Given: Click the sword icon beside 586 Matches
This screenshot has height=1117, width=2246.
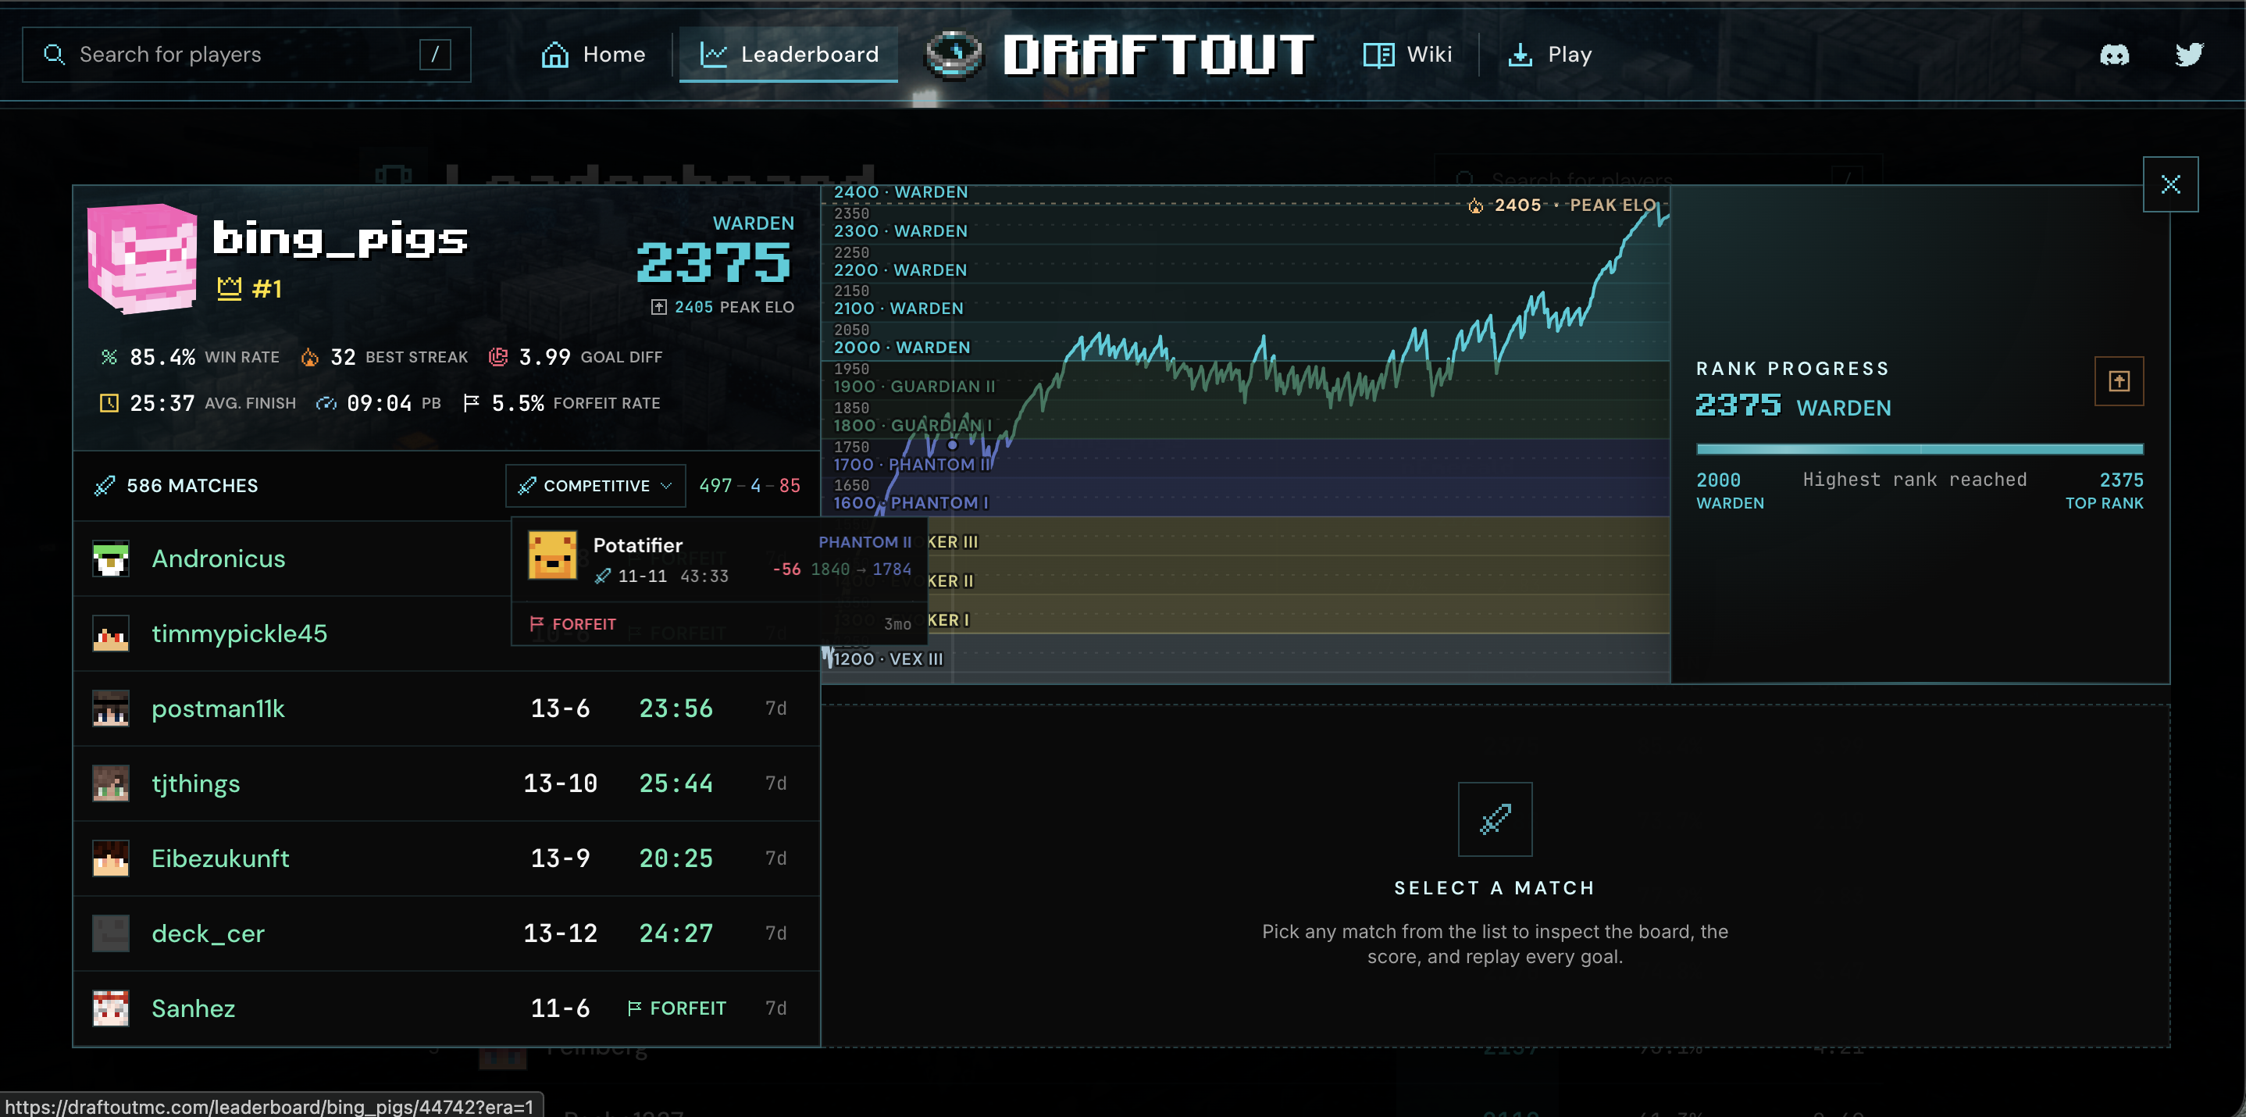Looking at the screenshot, I should coord(105,486).
